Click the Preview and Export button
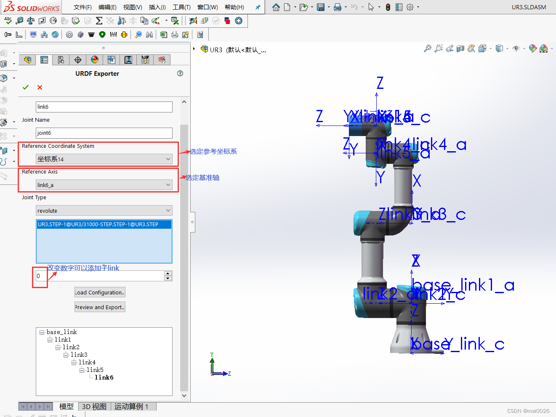Image resolution: width=556 pixels, height=417 pixels. coord(100,307)
